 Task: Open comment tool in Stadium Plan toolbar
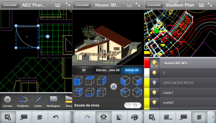click(184, 117)
